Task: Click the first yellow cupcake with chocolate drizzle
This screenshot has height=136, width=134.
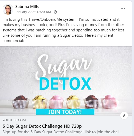Action: (x=40, y=102)
